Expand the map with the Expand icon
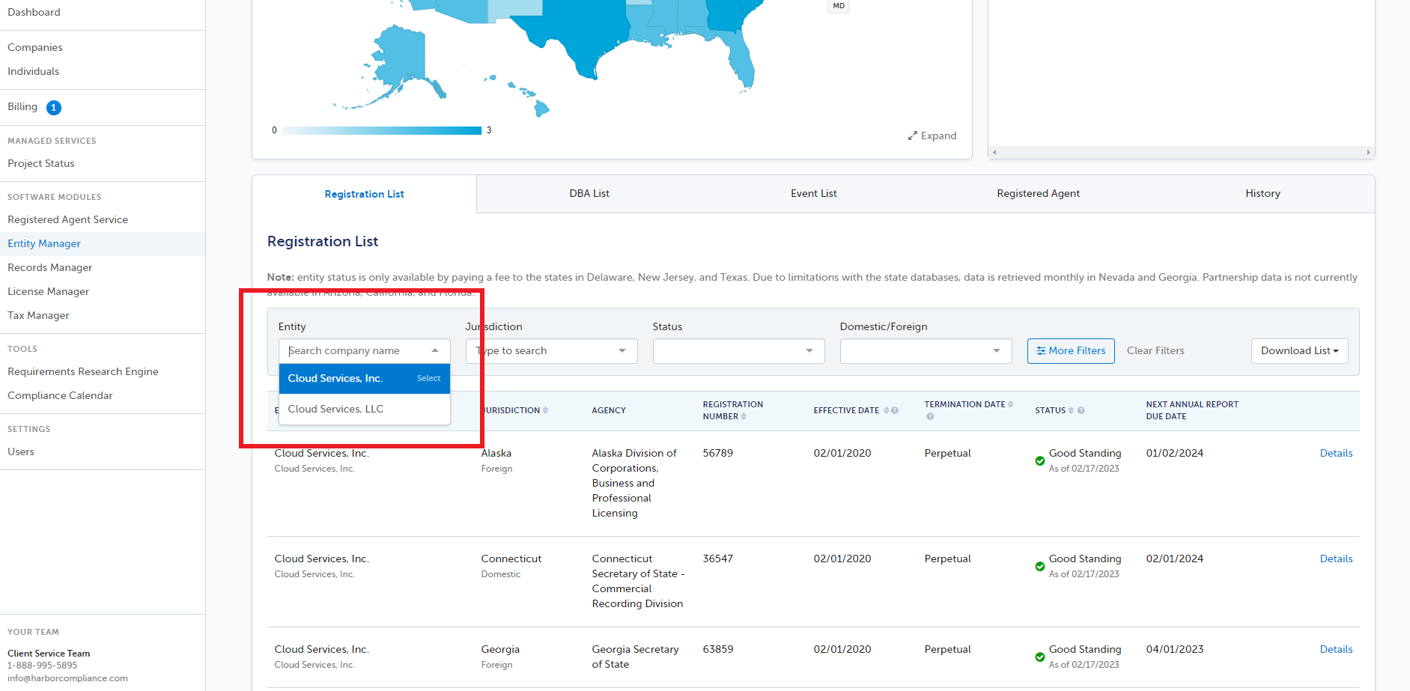The height and width of the screenshot is (691, 1410). point(913,136)
